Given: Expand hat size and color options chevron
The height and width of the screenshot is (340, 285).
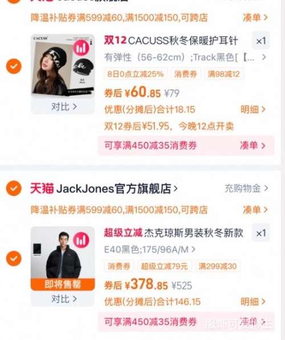Looking at the screenshot, I should (x=264, y=57).
